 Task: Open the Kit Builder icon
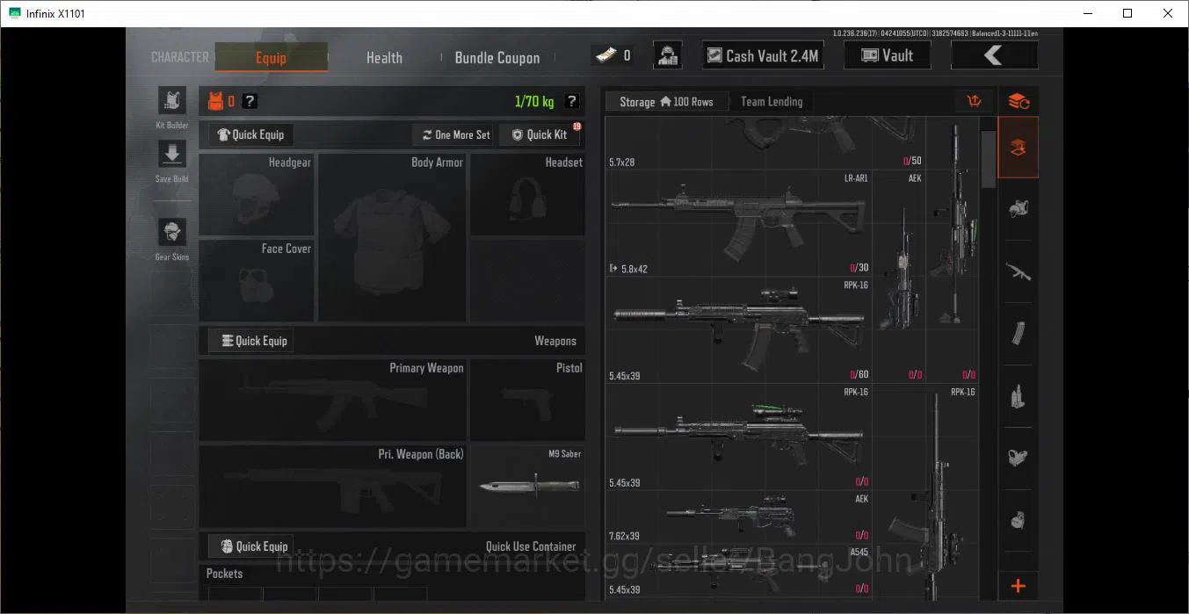tap(171, 102)
